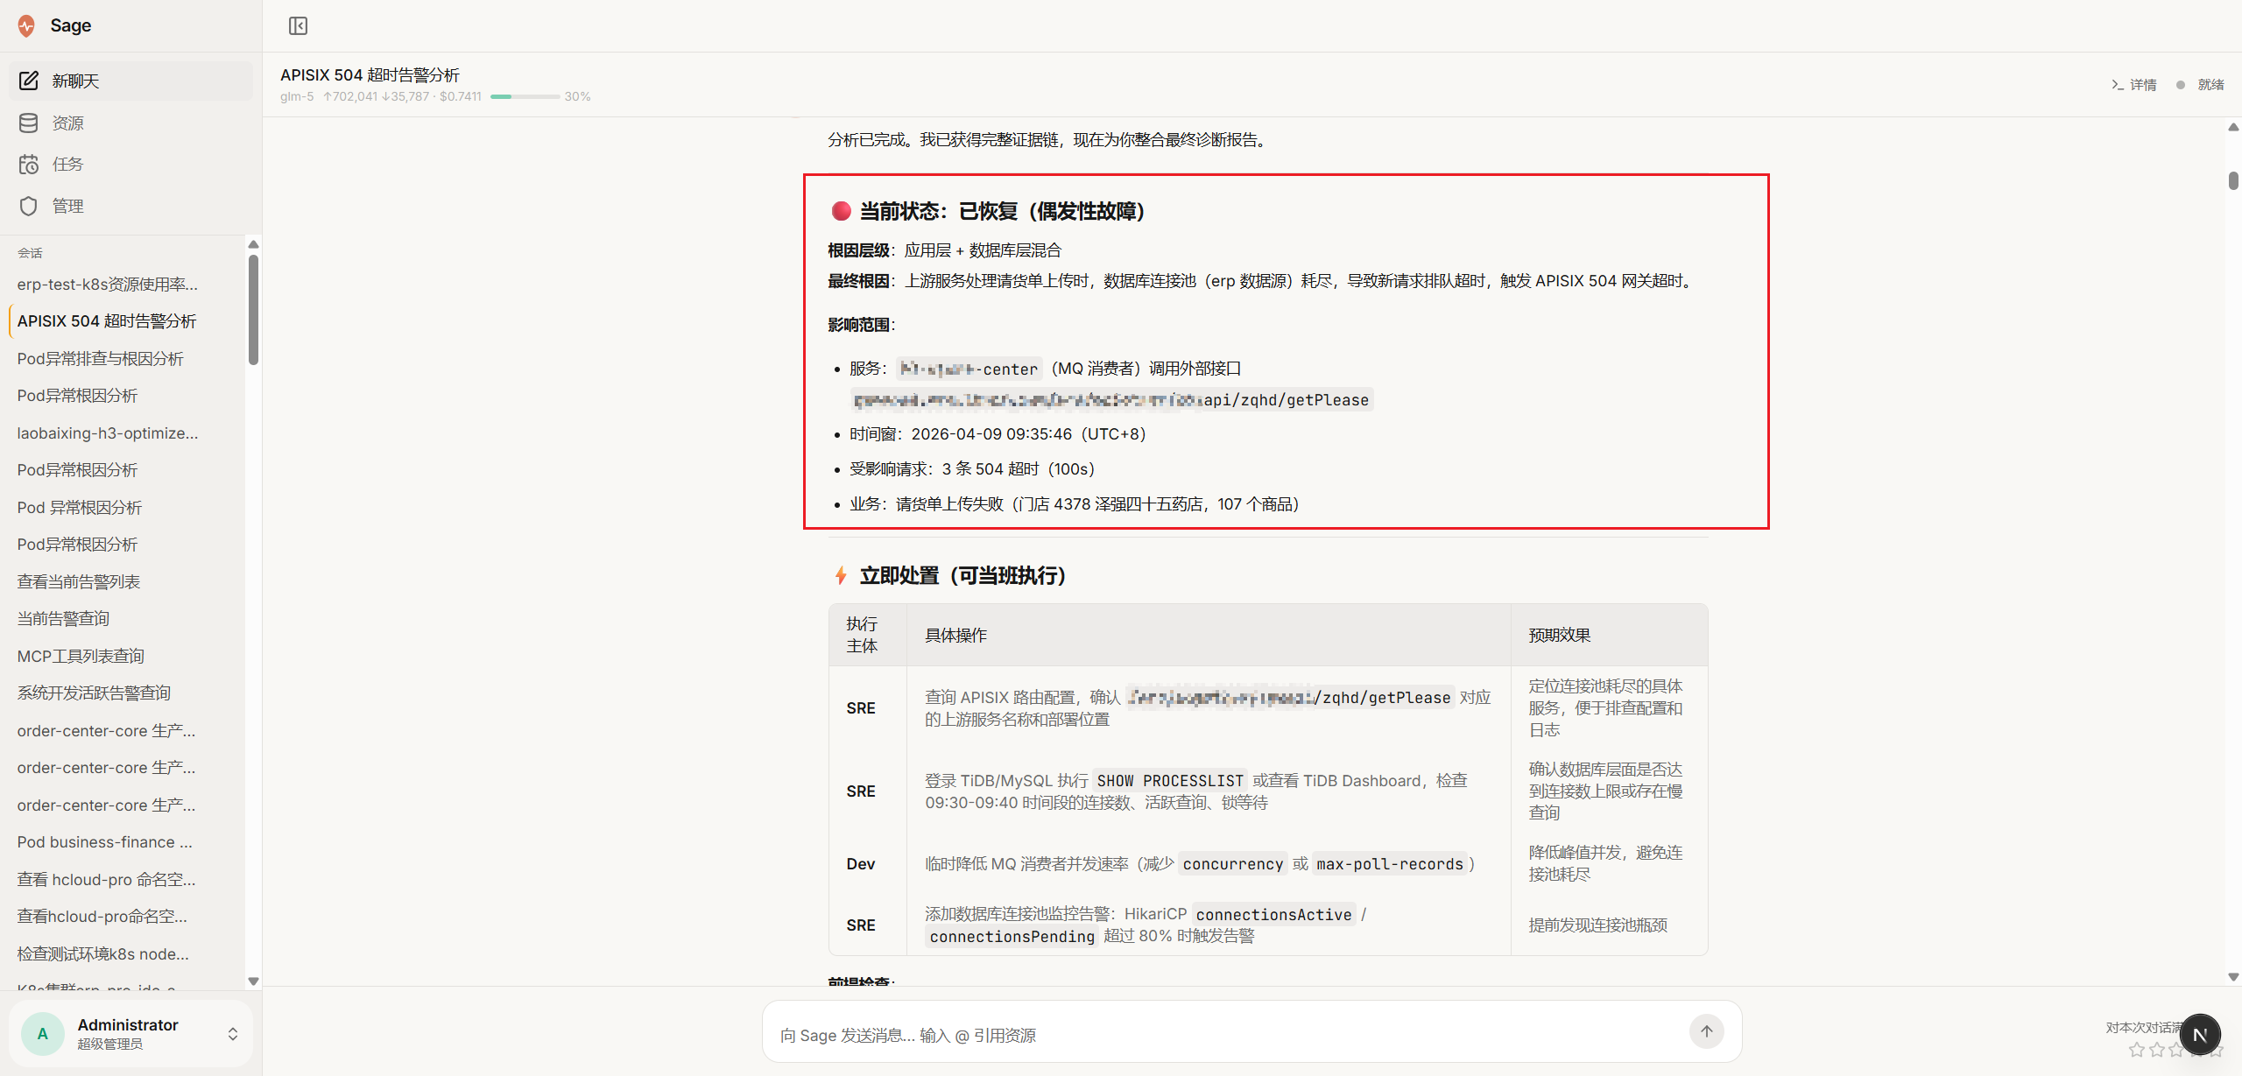Viewport: 2242px width, 1076px height.
Task: Focus the 向 Sage 发送消息 input box
Action: coord(1226,1035)
